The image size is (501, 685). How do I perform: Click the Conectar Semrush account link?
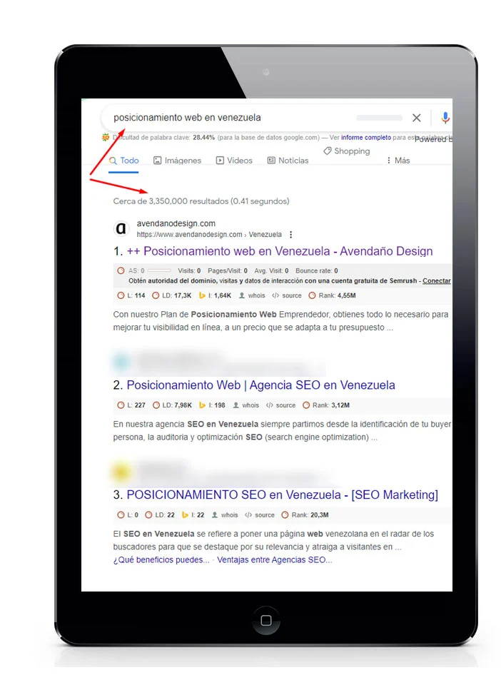[x=436, y=281]
